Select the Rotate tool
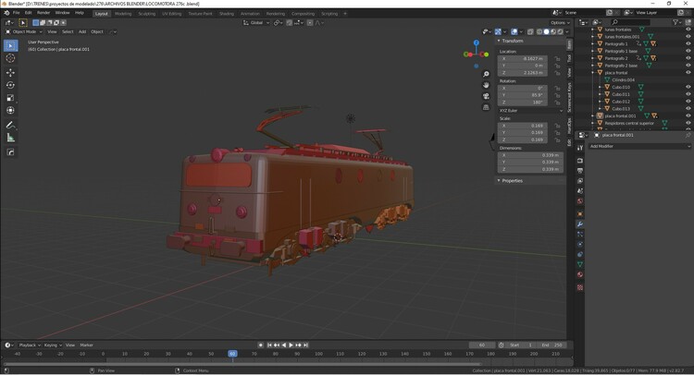694x375 pixels. coord(11,85)
